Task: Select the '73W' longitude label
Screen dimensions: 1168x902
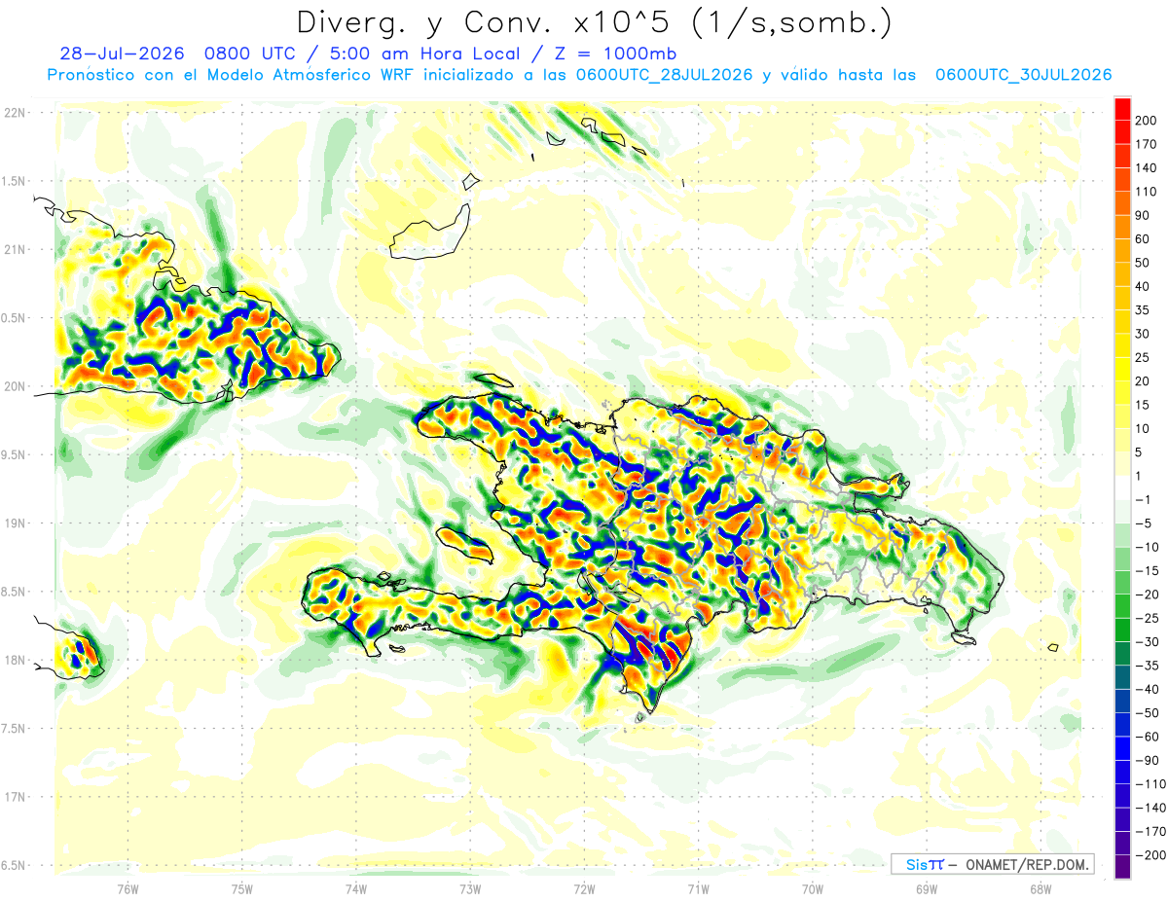Action: click(470, 888)
